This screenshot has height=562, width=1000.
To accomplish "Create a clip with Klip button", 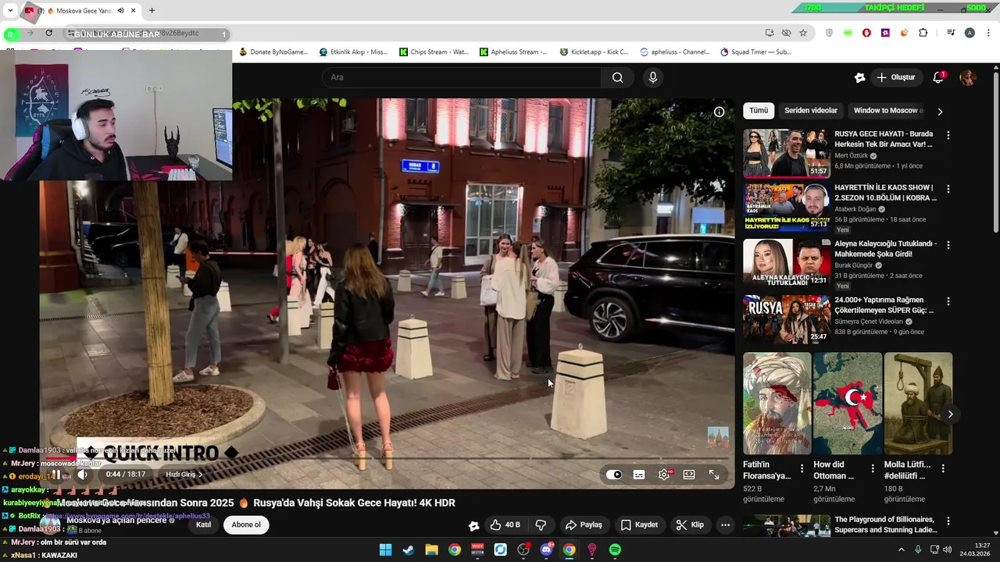I will (690, 525).
